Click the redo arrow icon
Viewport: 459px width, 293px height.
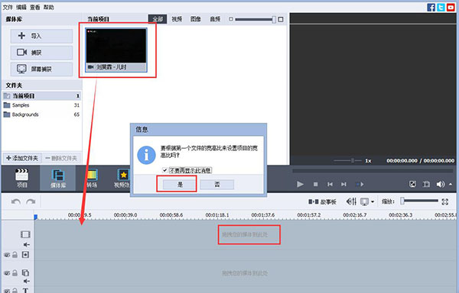coord(31,201)
